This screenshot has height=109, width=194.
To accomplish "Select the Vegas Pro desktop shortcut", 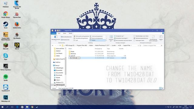I will coord(17,5).
